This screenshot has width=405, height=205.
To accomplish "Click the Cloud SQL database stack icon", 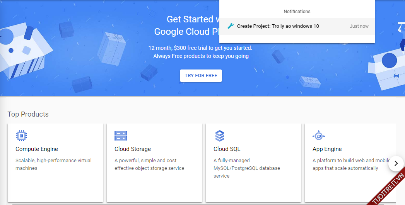I will click(x=219, y=136).
